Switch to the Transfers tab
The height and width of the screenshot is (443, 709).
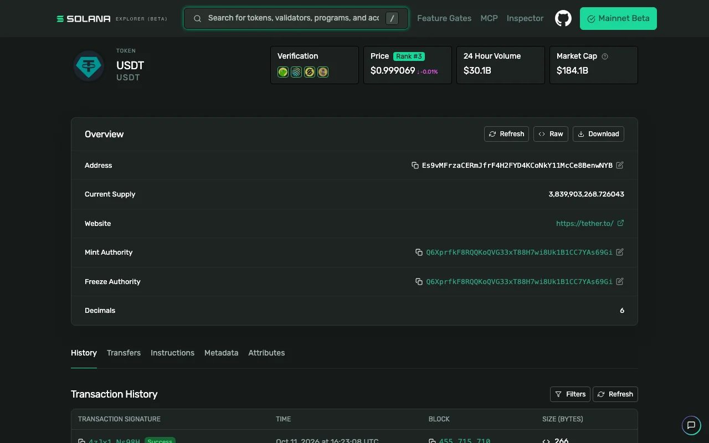pyautogui.click(x=124, y=353)
